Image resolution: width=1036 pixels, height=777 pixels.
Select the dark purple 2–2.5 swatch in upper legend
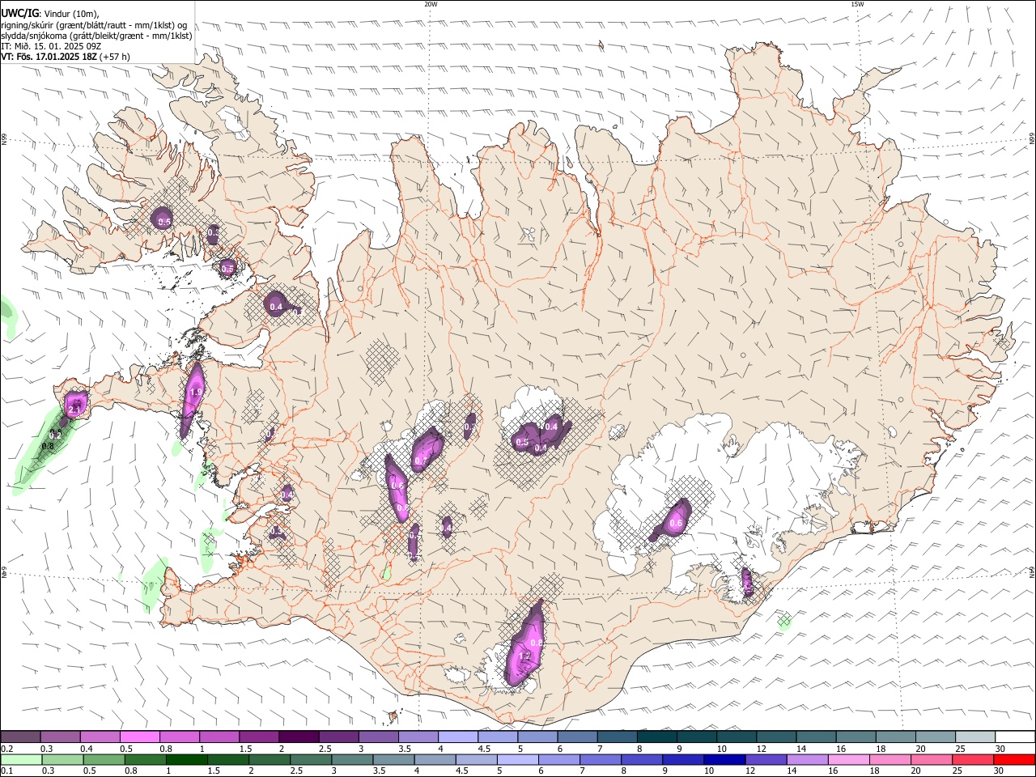(x=298, y=737)
